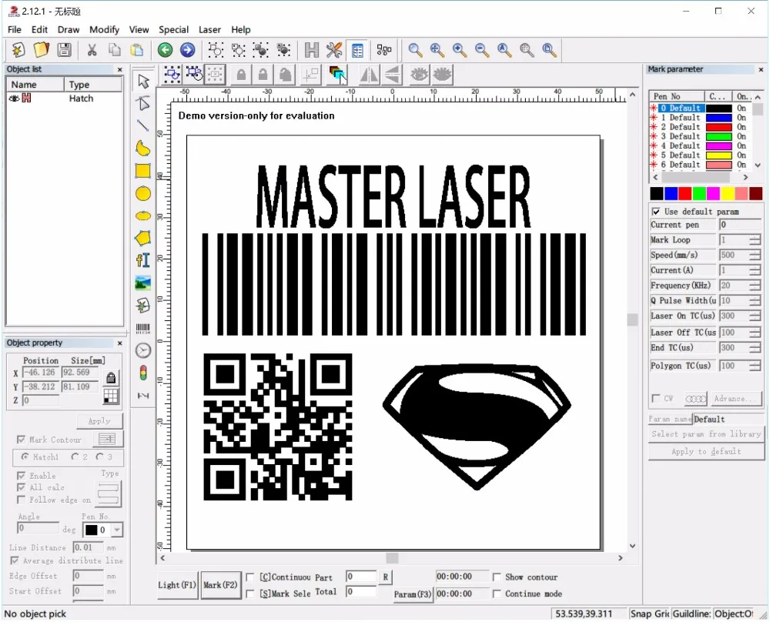Select the Rectangle draw tool
The image size is (770, 622).
(143, 171)
